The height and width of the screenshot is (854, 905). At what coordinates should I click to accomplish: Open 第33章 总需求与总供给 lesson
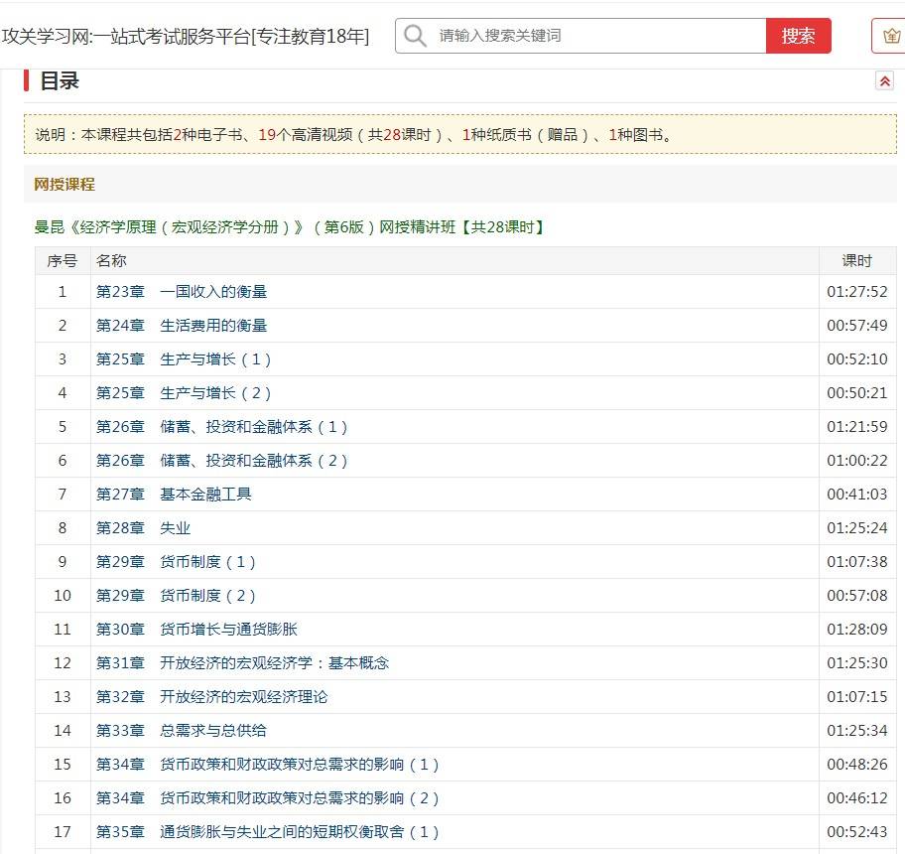(x=182, y=731)
